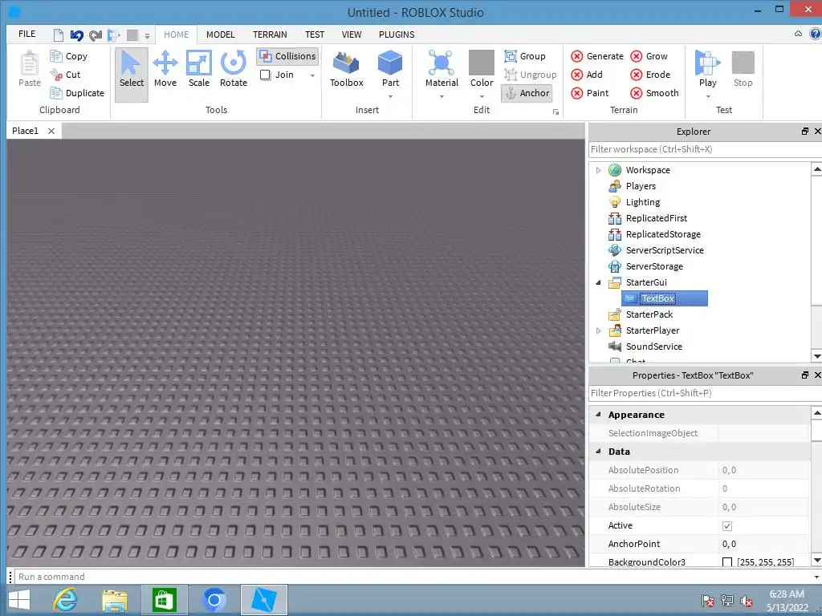The width and height of the screenshot is (822, 616).
Task: Activate the Scale tool
Action: (199, 69)
